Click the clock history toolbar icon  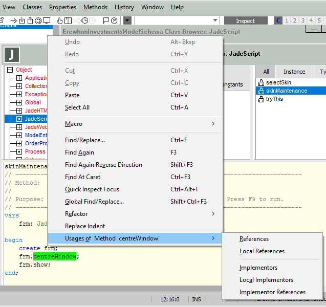click(84, 20)
